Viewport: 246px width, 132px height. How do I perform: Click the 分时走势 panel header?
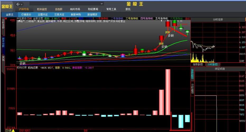218,20
